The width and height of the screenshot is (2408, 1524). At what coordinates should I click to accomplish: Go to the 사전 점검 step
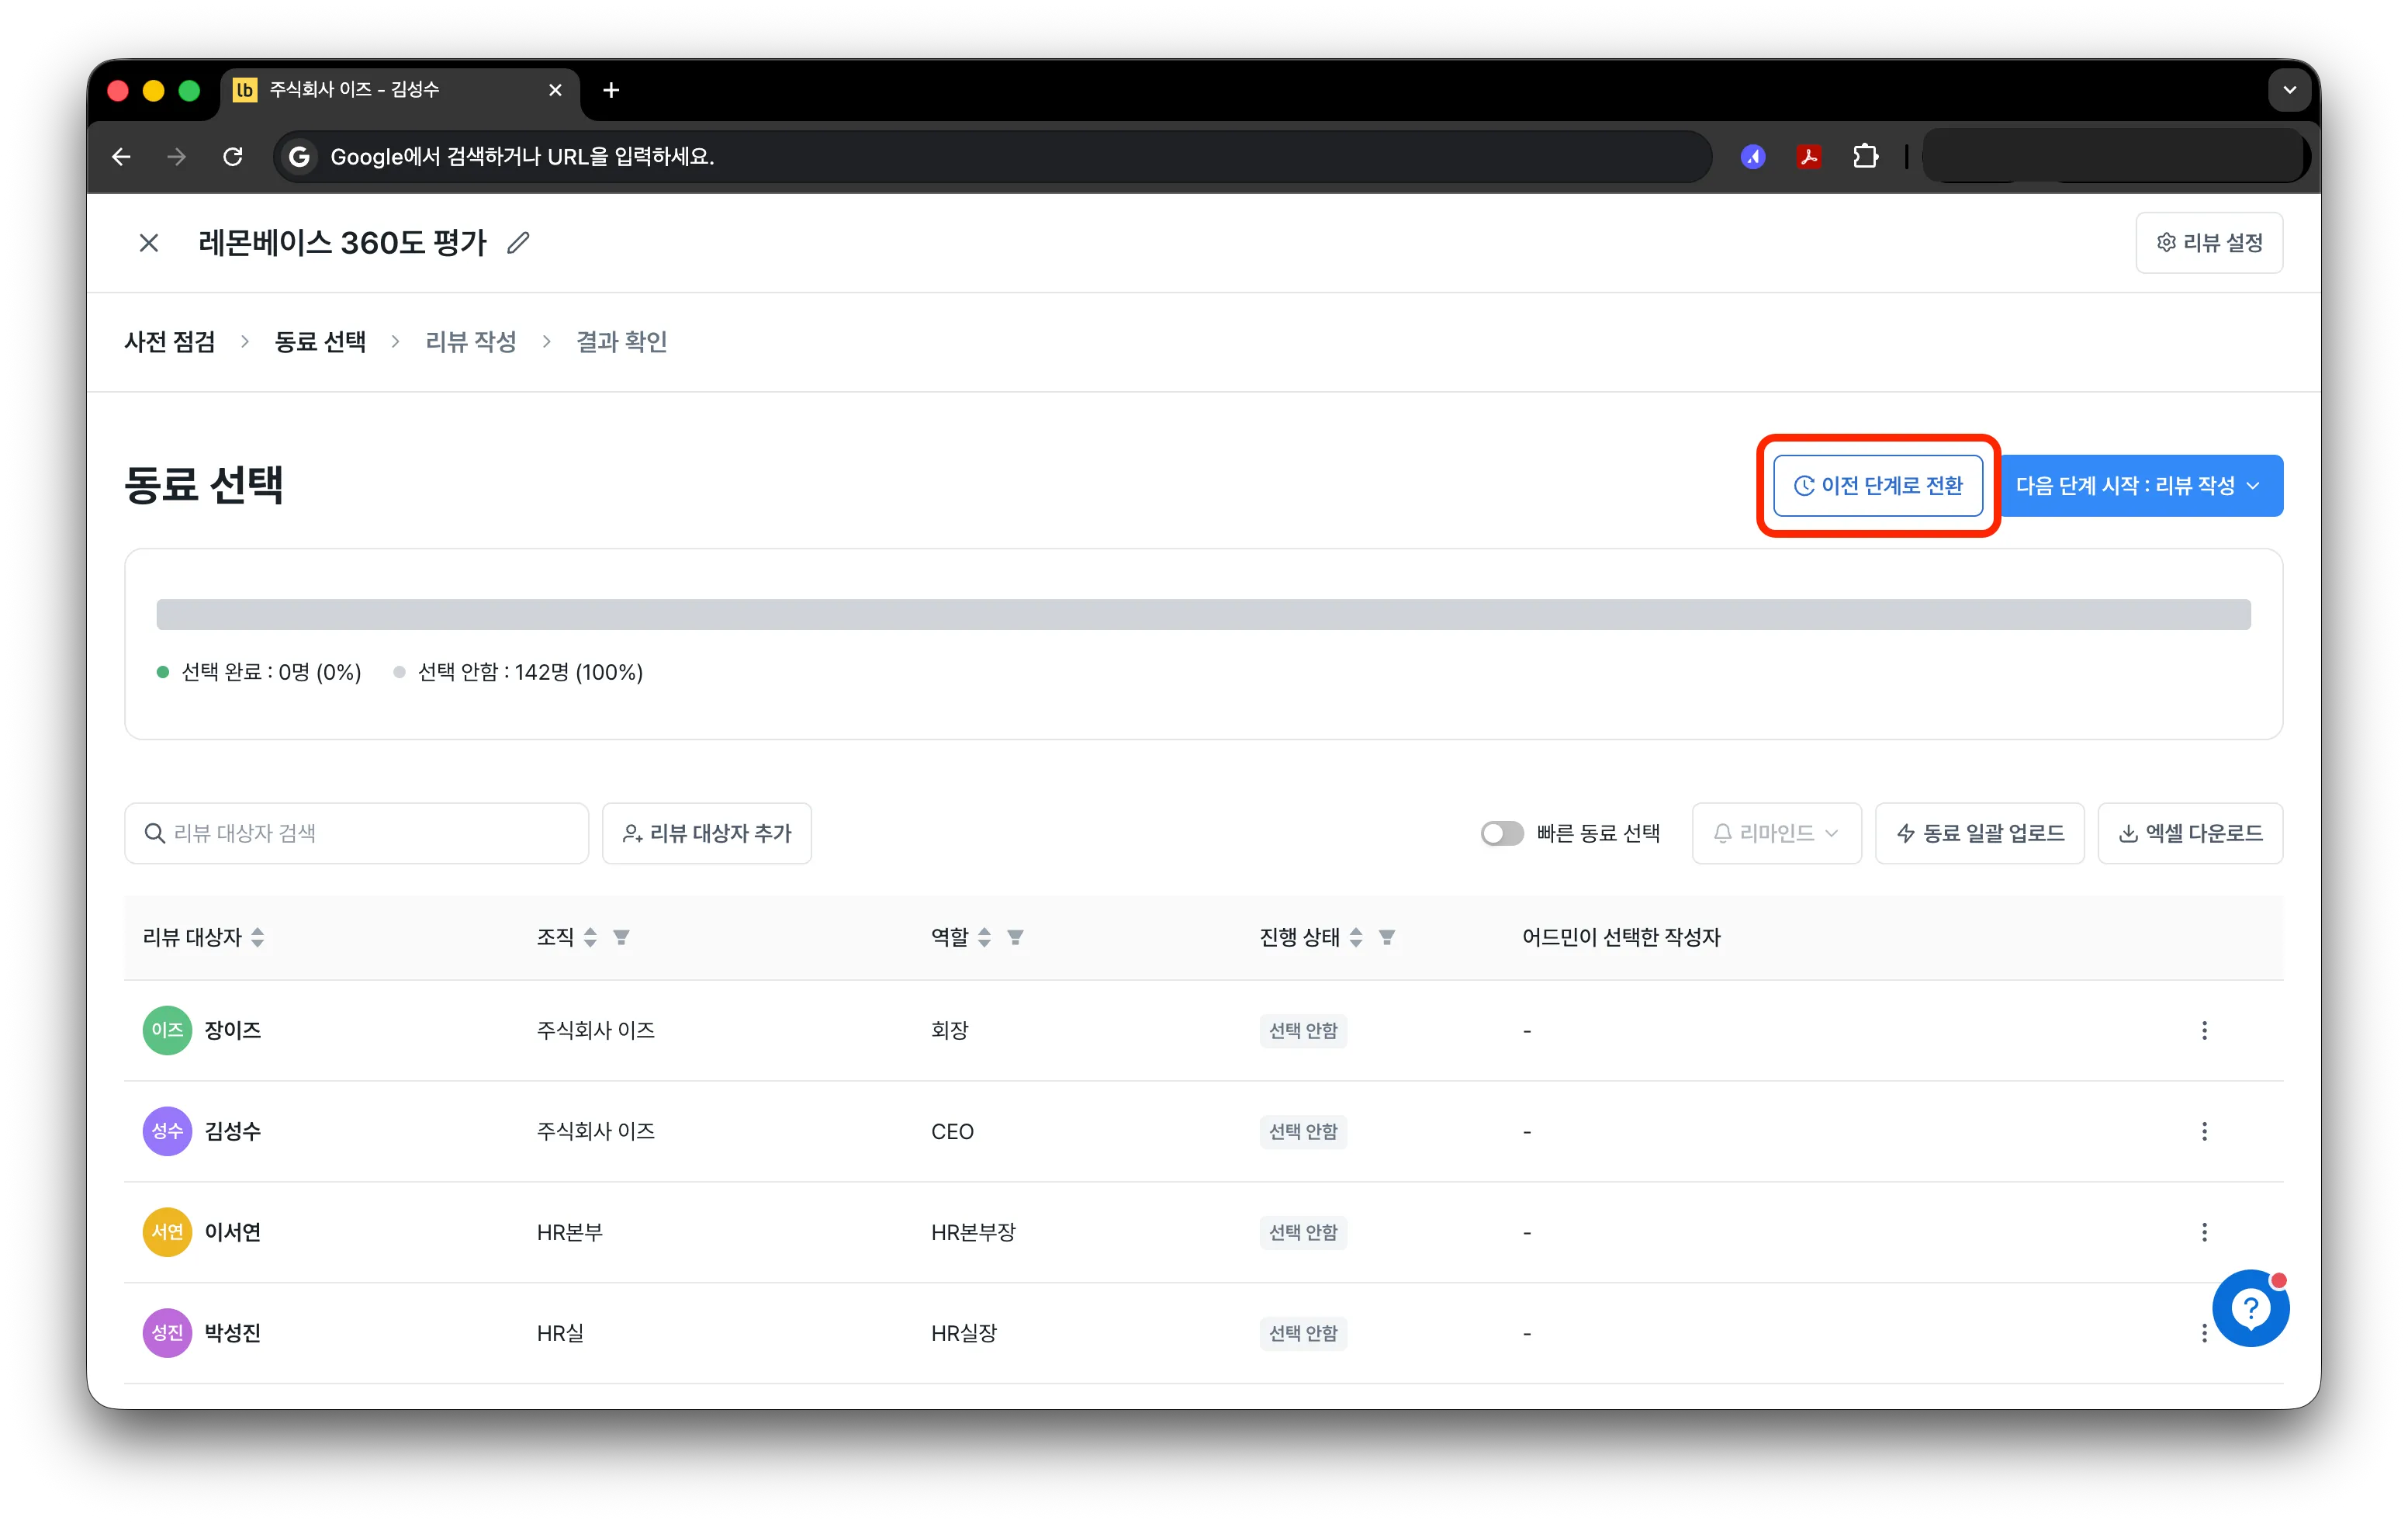(x=170, y=342)
